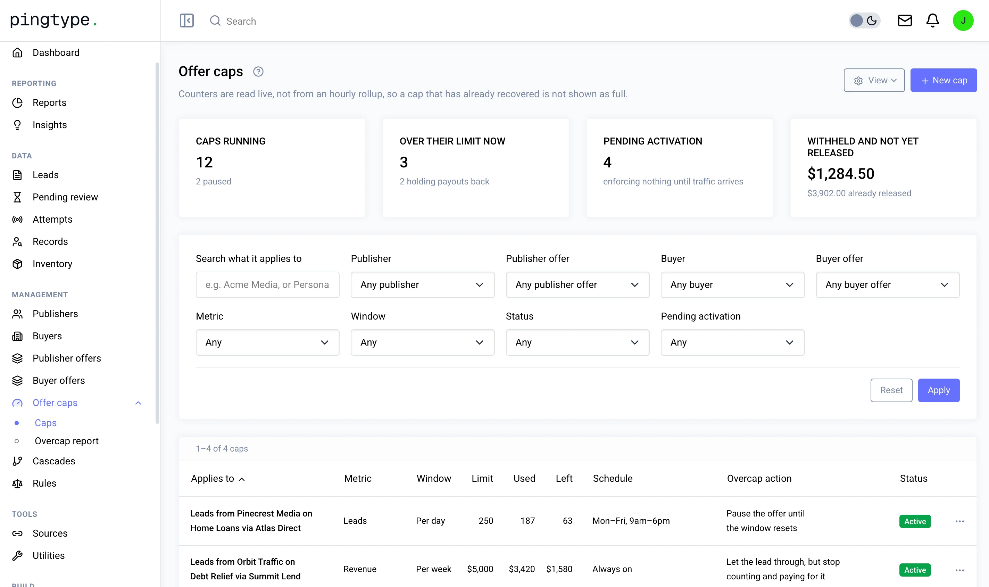Sort by Applies to column
989x587 pixels.
point(218,479)
